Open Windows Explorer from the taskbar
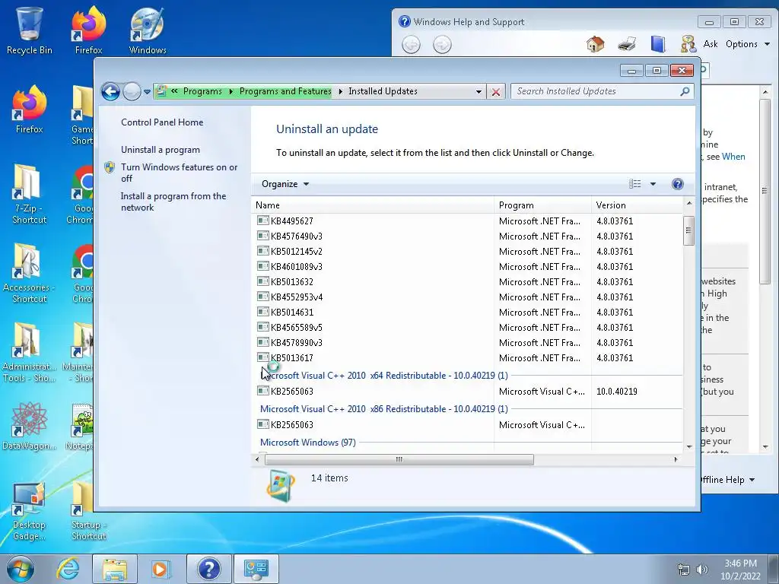Viewport: 779px width, 584px height. [114, 569]
